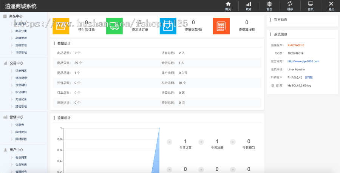
Task: Open the 备份 gear icon
Action: pyautogui.click(x=269, y=5)
